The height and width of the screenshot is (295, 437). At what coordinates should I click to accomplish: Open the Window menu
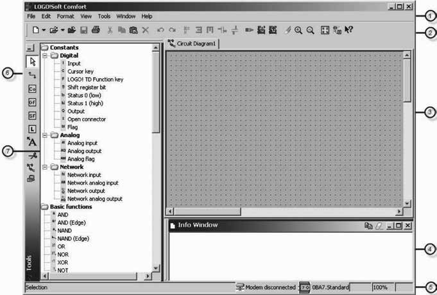pos(126,17)
